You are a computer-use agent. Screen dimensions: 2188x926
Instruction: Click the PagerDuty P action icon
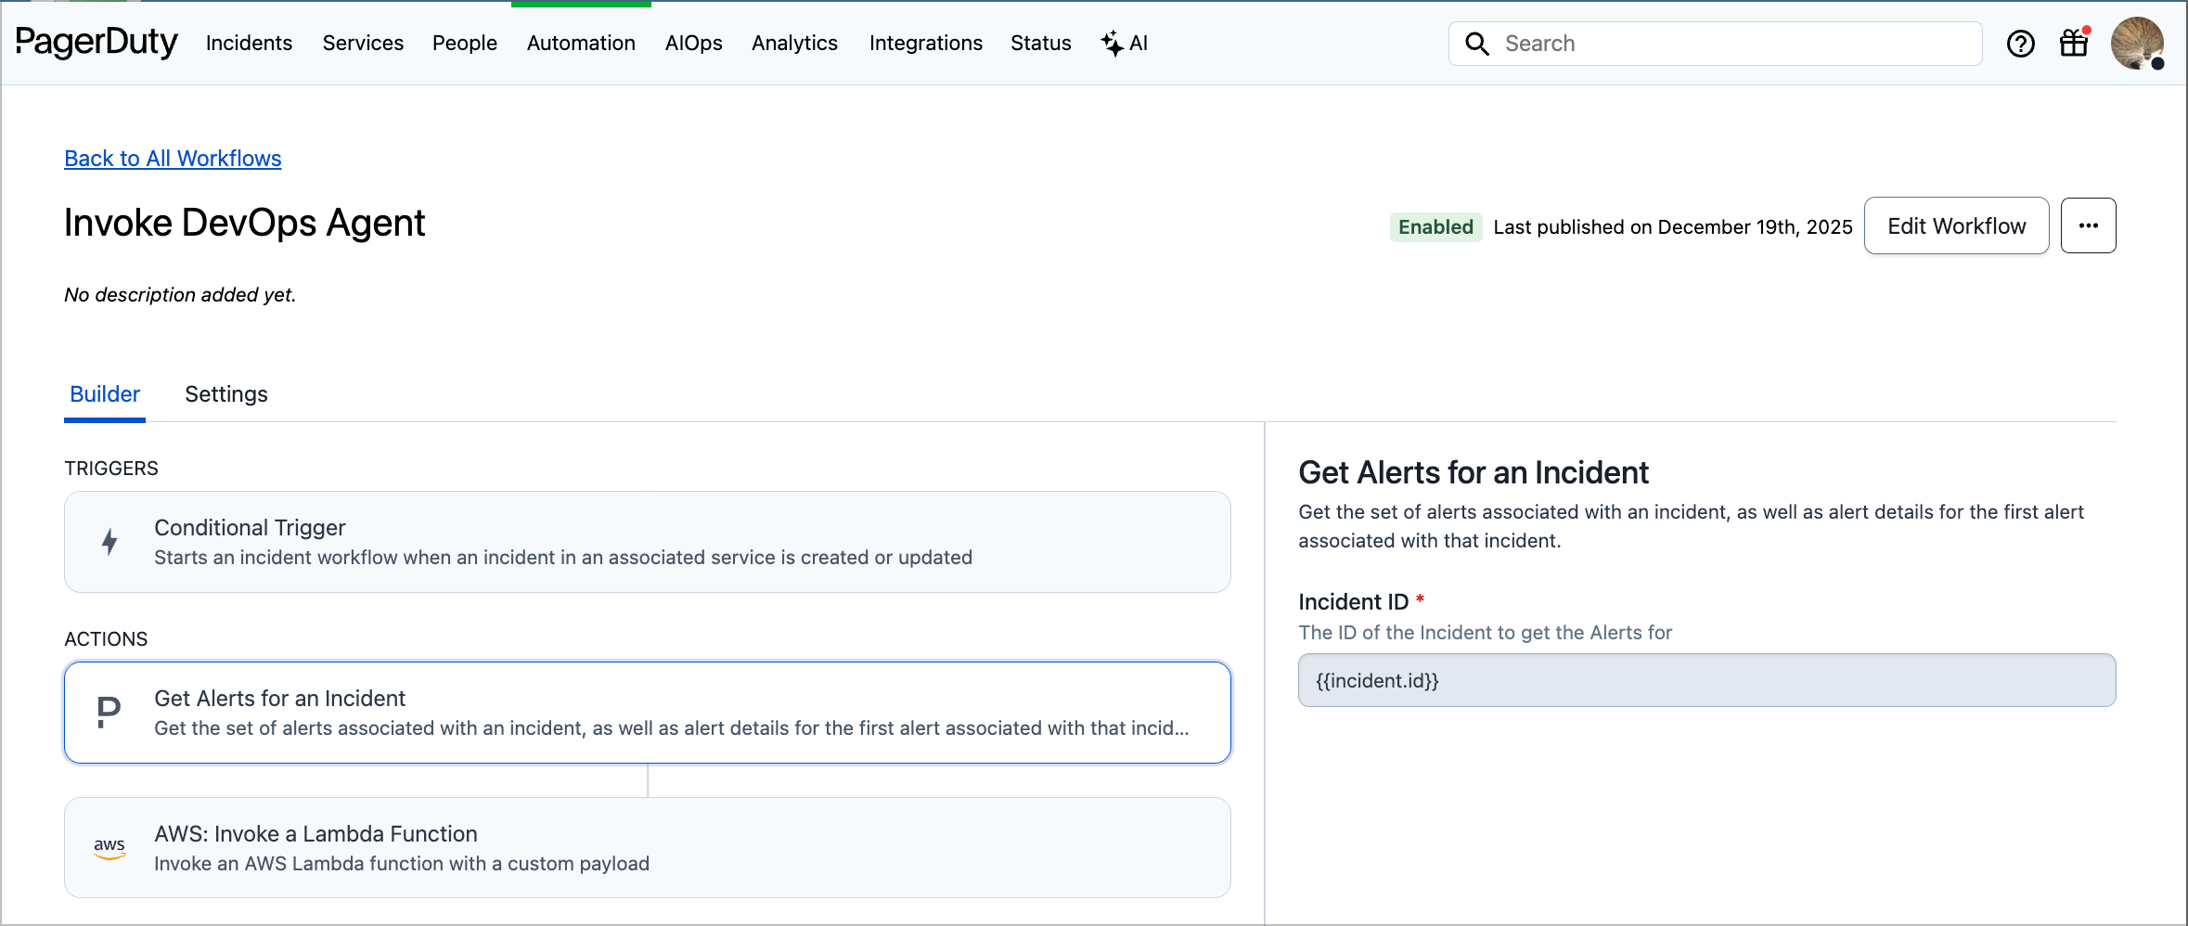(x=109, y=713)
